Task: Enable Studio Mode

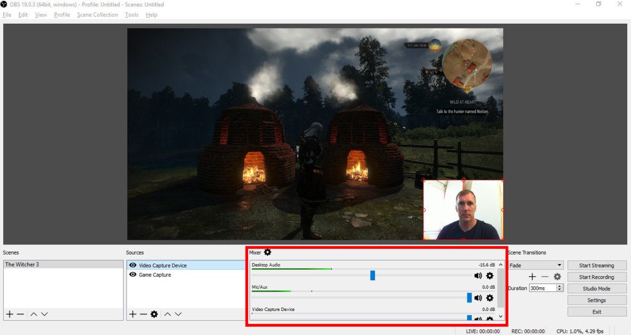Action: (597, 289)
